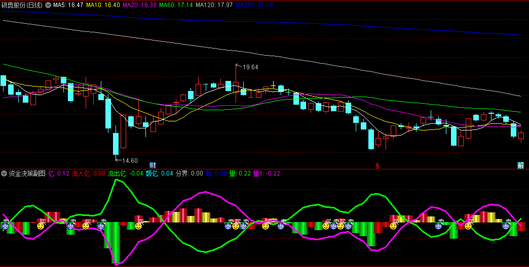Image resolution: width=529 pixels, height=267 pixels.
Task: Click the leftmost smiley buy signal icon
Action: click(x=41, y=226)
